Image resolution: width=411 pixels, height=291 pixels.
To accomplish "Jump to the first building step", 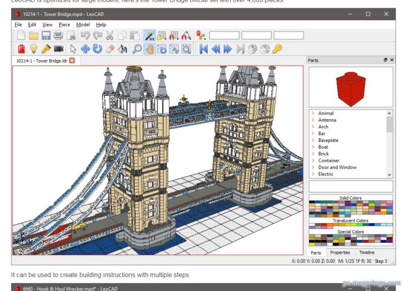I will point(203,49).
